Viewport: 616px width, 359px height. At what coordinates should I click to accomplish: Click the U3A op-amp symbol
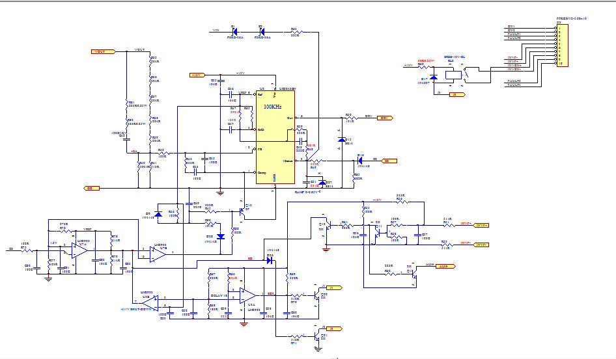click(248, 295)
